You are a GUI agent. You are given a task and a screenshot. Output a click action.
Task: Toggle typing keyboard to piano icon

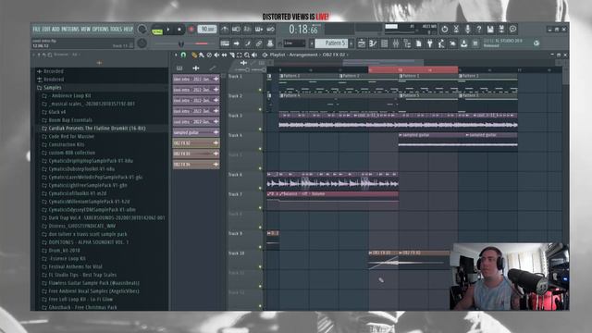225,43
